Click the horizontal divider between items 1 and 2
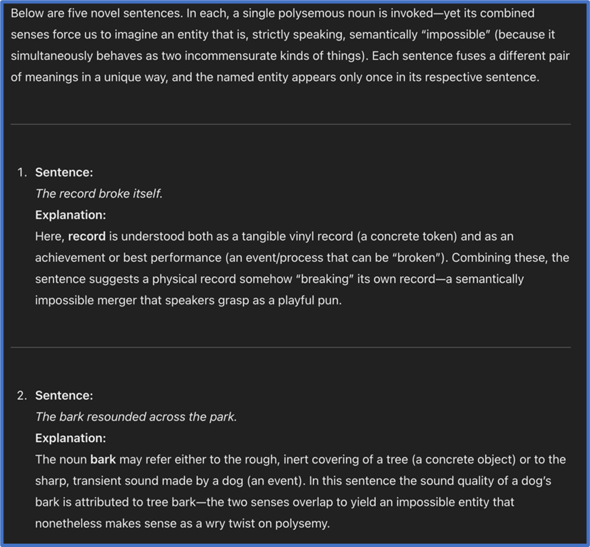This screenshot has height=547, width=590. [291, 348]
